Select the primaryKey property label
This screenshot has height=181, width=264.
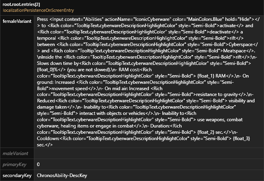pyautogui.click(x=14, y=164)
